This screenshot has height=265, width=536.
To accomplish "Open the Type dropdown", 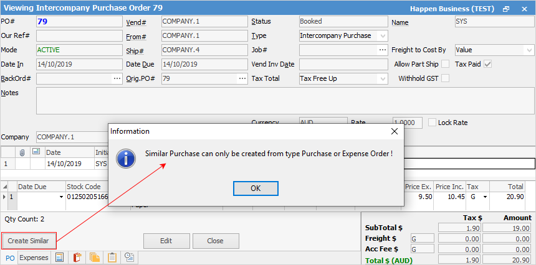I will (382, 35).
